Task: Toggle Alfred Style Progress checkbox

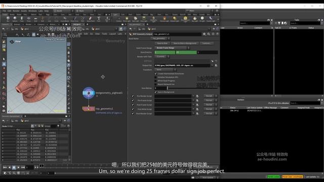Action: coord(155,81)
